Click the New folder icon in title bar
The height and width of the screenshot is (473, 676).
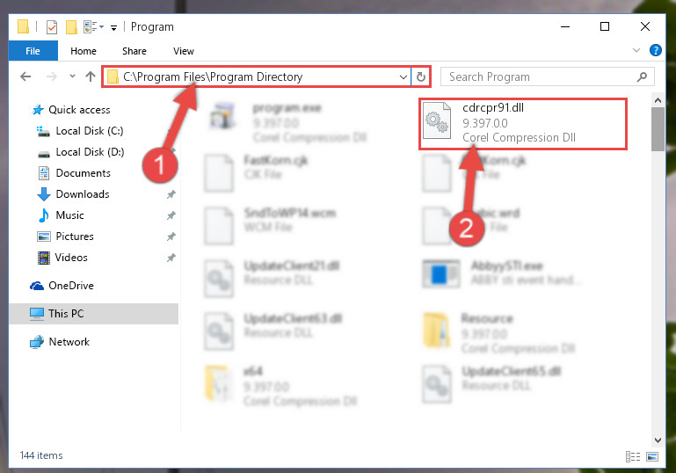click(x=71, y=27)
